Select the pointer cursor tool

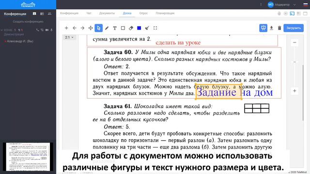tap(99, 28)
